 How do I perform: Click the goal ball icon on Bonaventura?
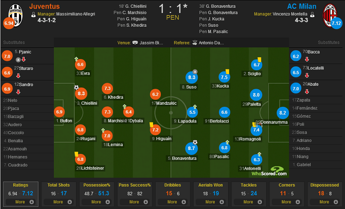click(x=195, y=142)
